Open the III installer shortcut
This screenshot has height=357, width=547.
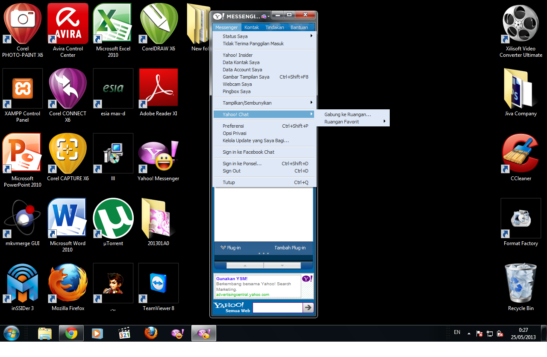[x=113, y=157]
